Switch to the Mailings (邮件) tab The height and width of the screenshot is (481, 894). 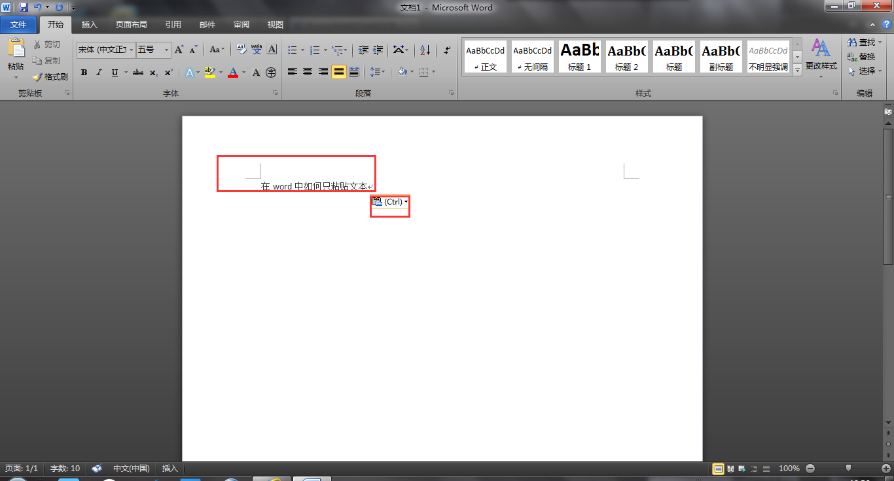click(x=207, y=25)
